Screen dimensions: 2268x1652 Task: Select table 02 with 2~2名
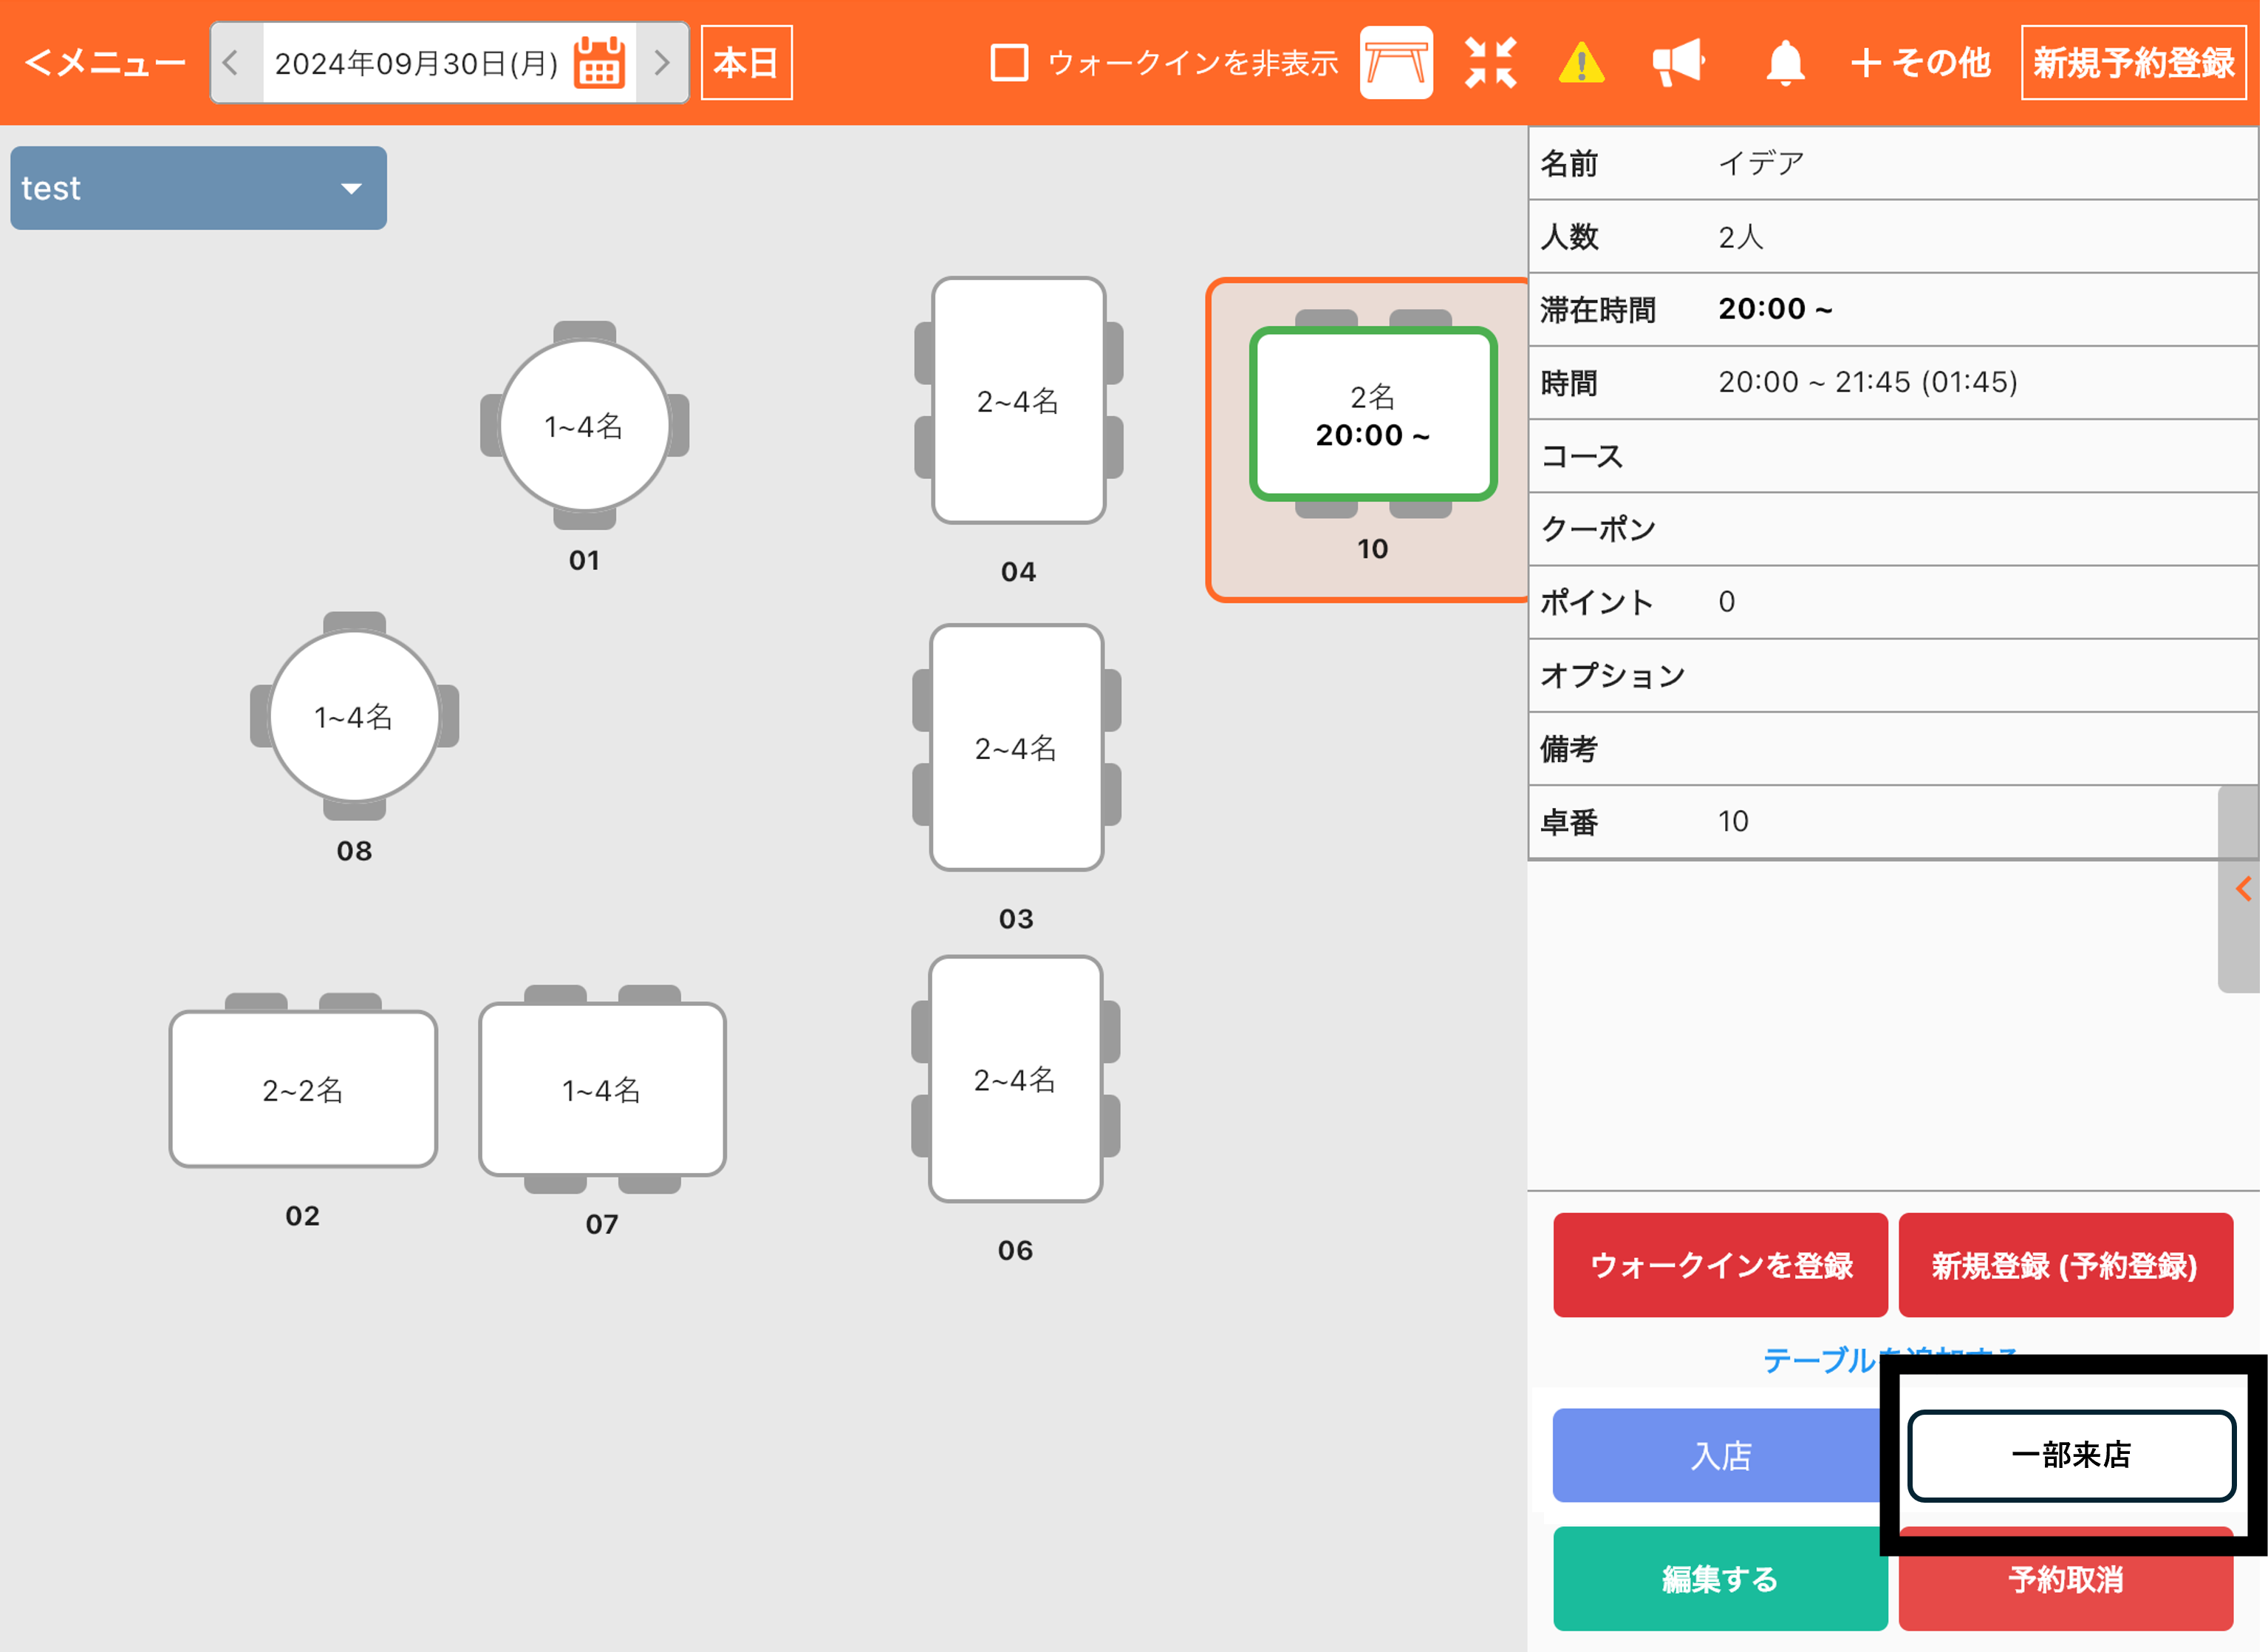[x=303, y=1089]
